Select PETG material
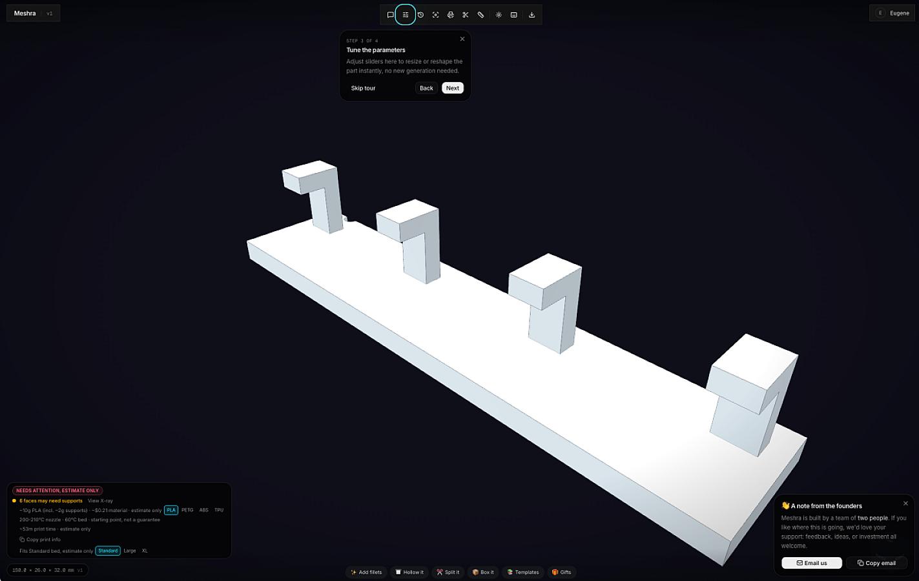 (187, 510)
